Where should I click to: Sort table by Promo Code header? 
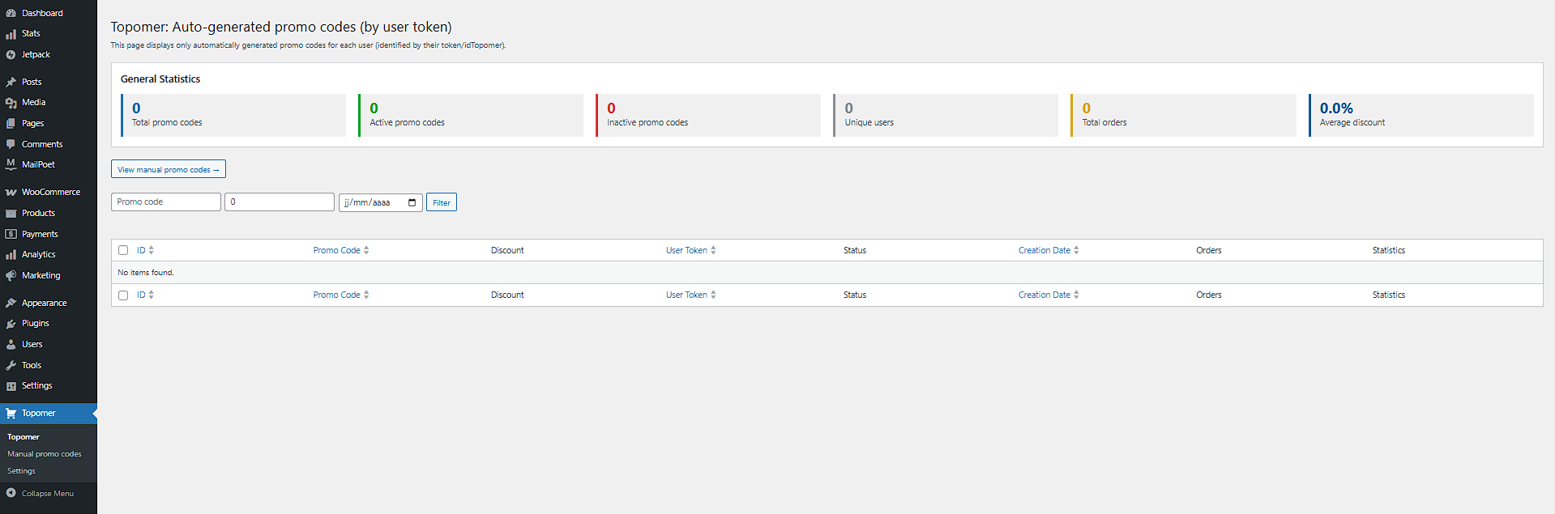point(337,250)
